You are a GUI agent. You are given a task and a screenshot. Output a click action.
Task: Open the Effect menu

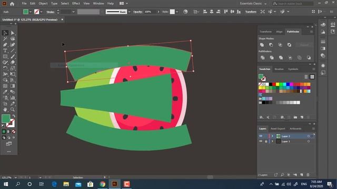click(x=76, y=4)
